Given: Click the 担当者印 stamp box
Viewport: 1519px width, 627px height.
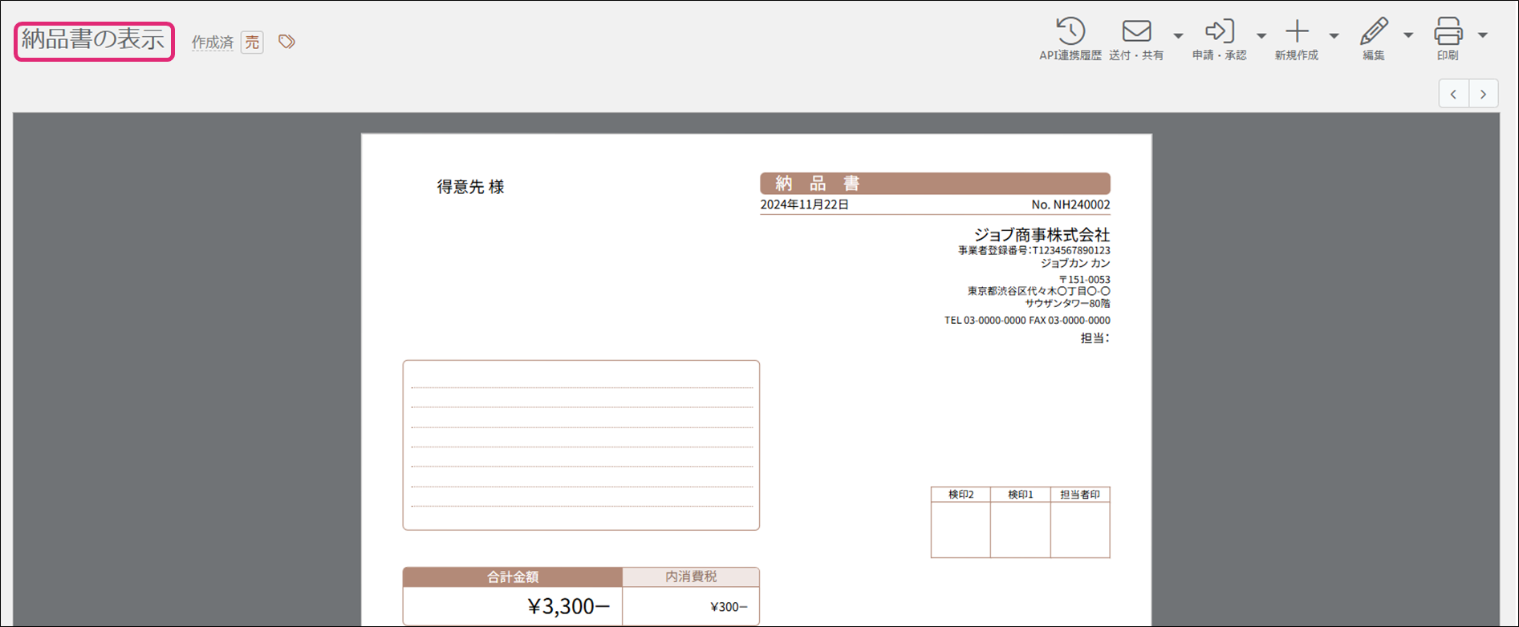Looking at the screenshot, I should pyautogui.click(x=1080, y=529).
